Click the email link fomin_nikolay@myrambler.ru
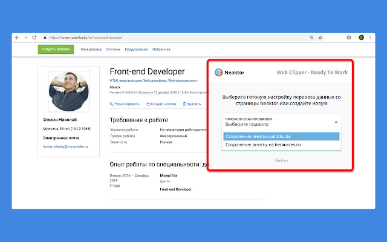Screen dimensions: 387x242 point(65,146)
